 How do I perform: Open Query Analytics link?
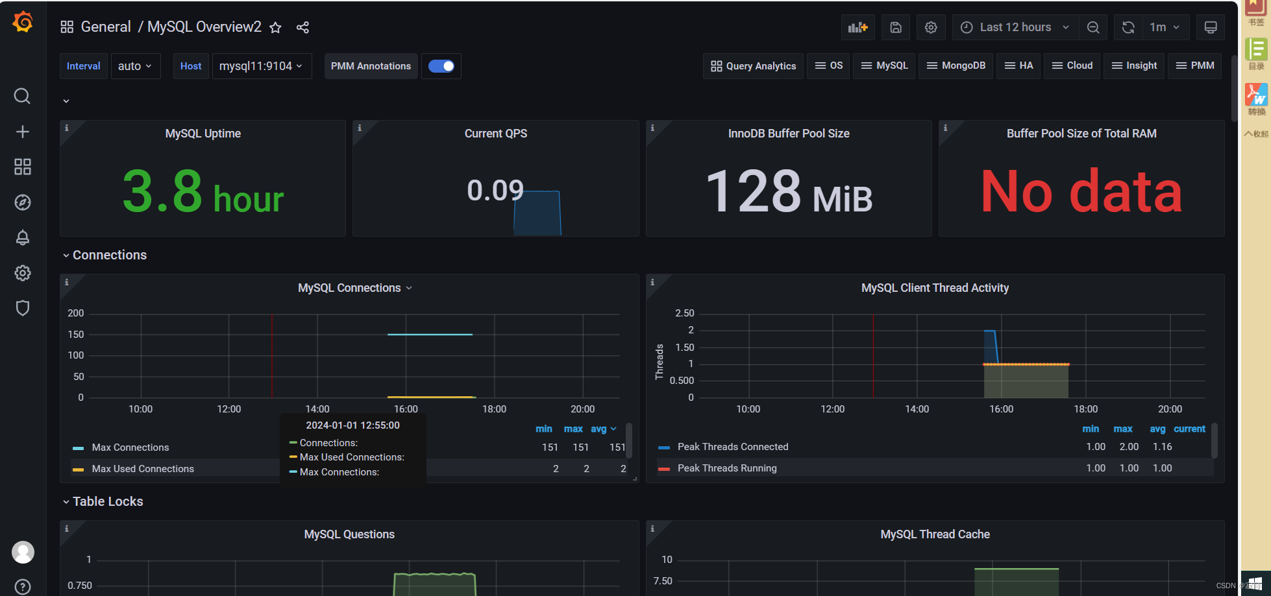coord(753,66)
